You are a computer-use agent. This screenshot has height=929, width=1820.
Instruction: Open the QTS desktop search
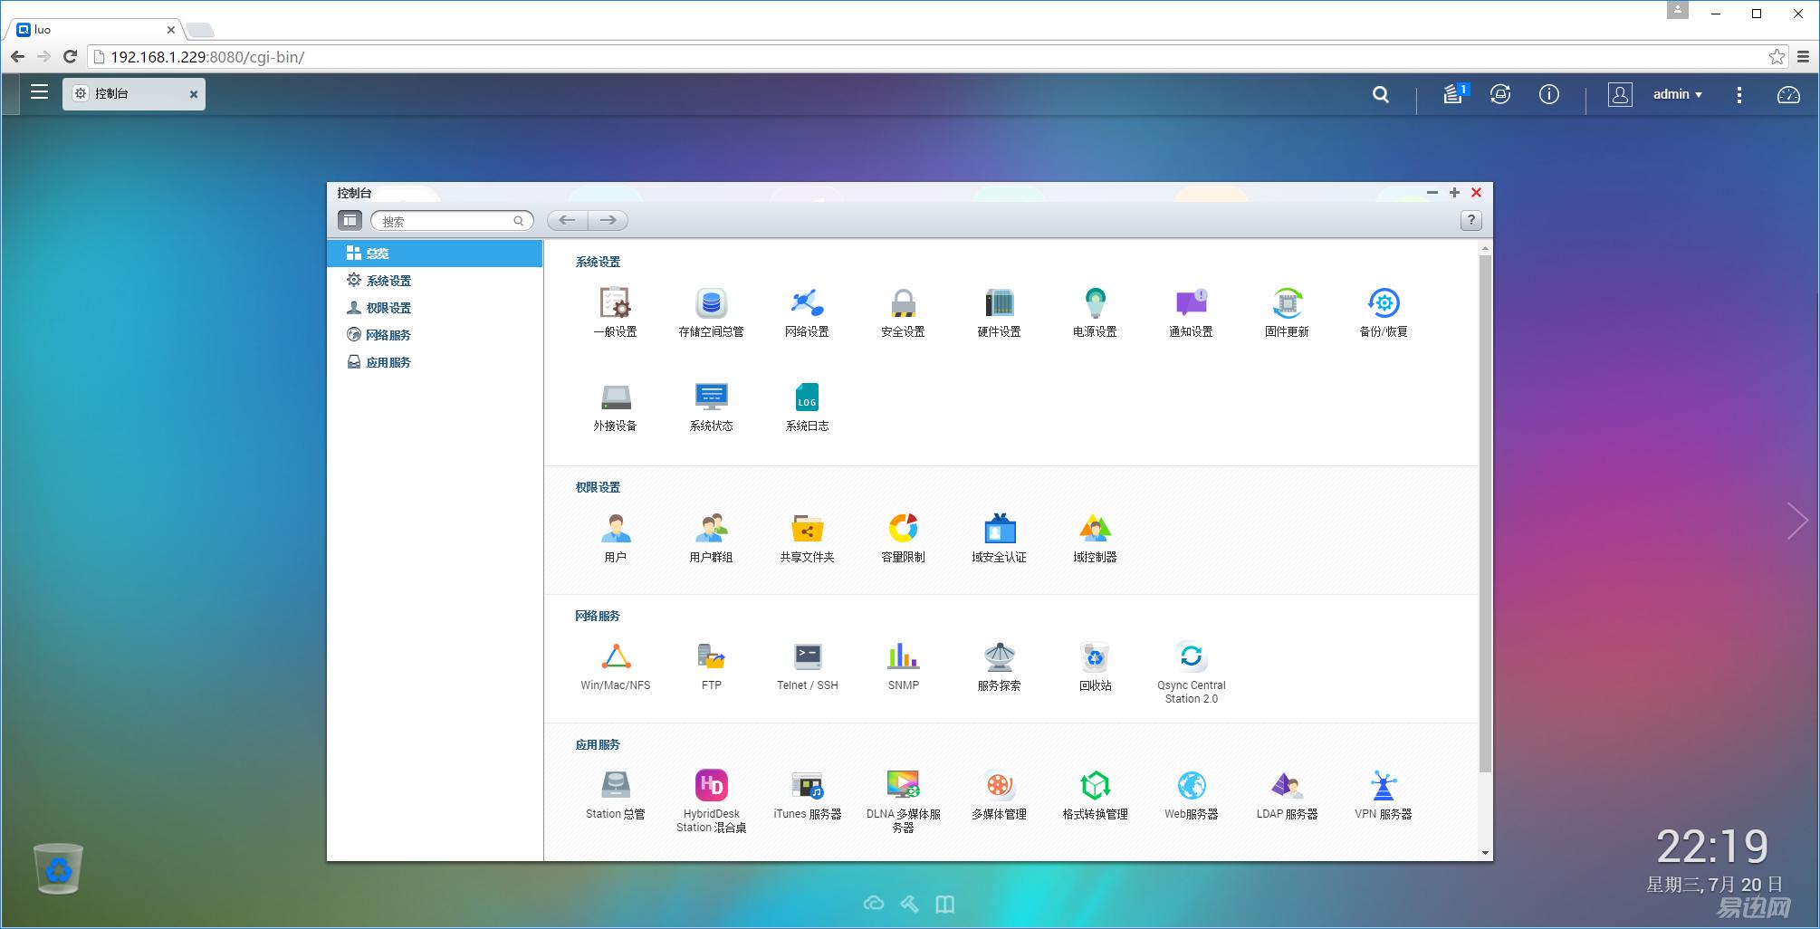point(1381,94)
